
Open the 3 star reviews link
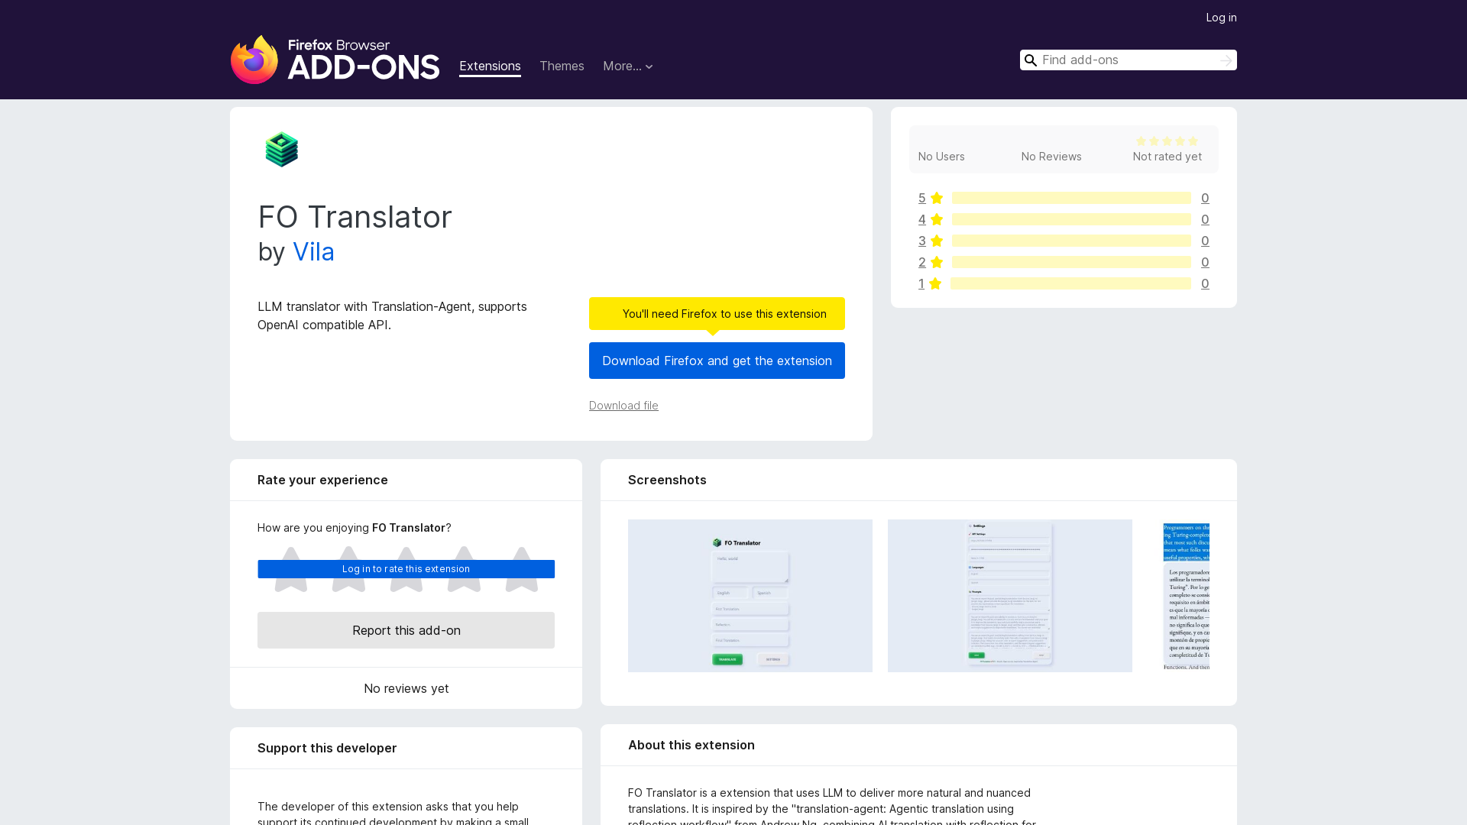point(921,241)
